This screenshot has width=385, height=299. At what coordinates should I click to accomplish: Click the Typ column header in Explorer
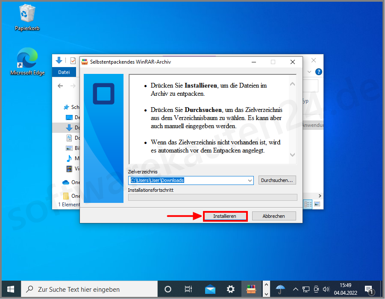point(306,101)
